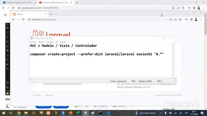The width and height of the screenshot is (207, 116).
Task: Open Extensions in the VS Code activity bar
Action: 7,46
